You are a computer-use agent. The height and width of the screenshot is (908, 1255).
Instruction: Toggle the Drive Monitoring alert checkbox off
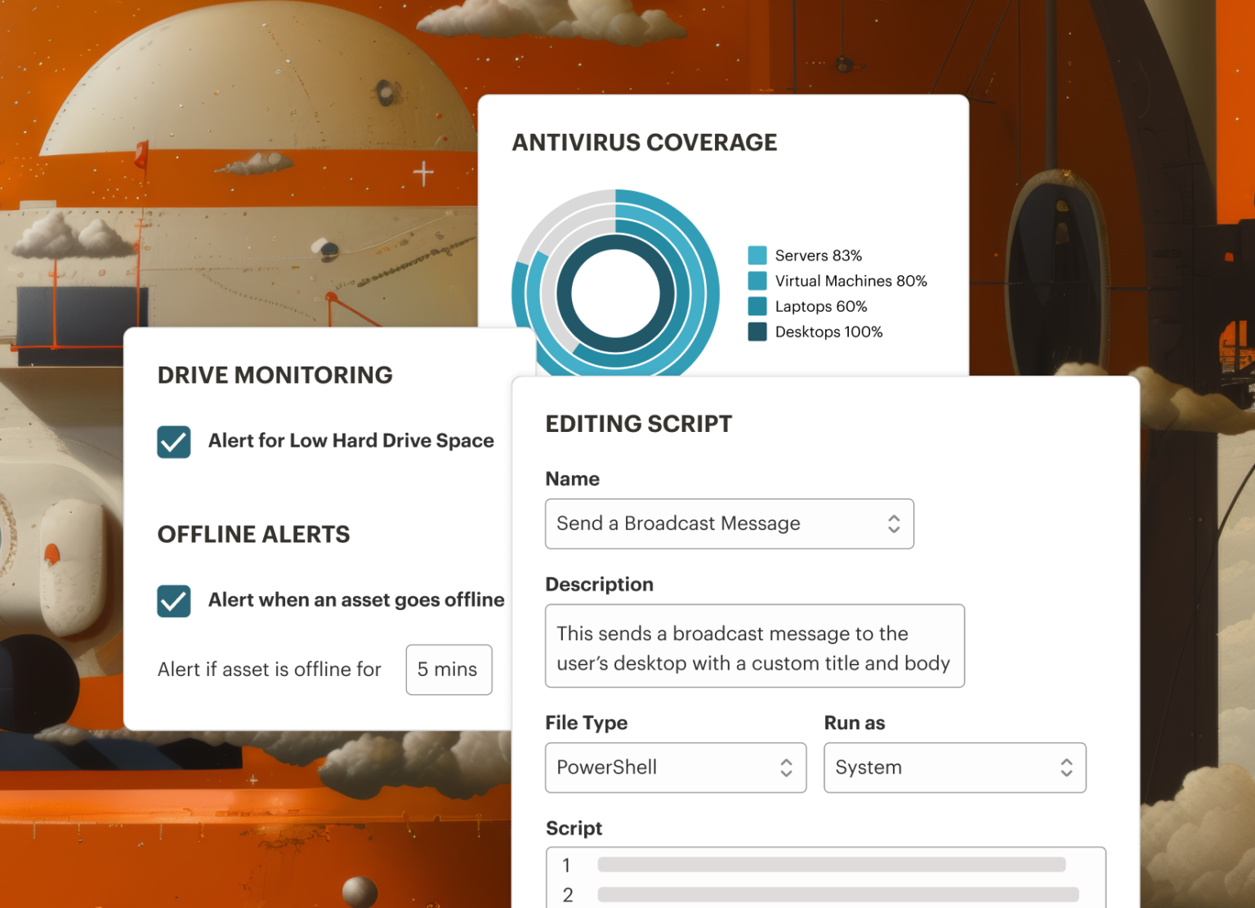174,442
